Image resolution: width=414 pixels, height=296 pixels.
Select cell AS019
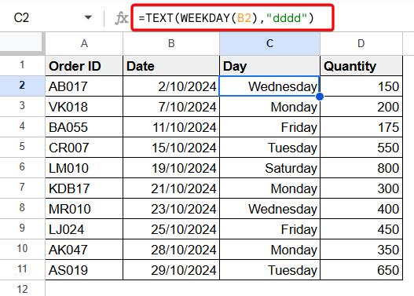click(x=84, y=270)
